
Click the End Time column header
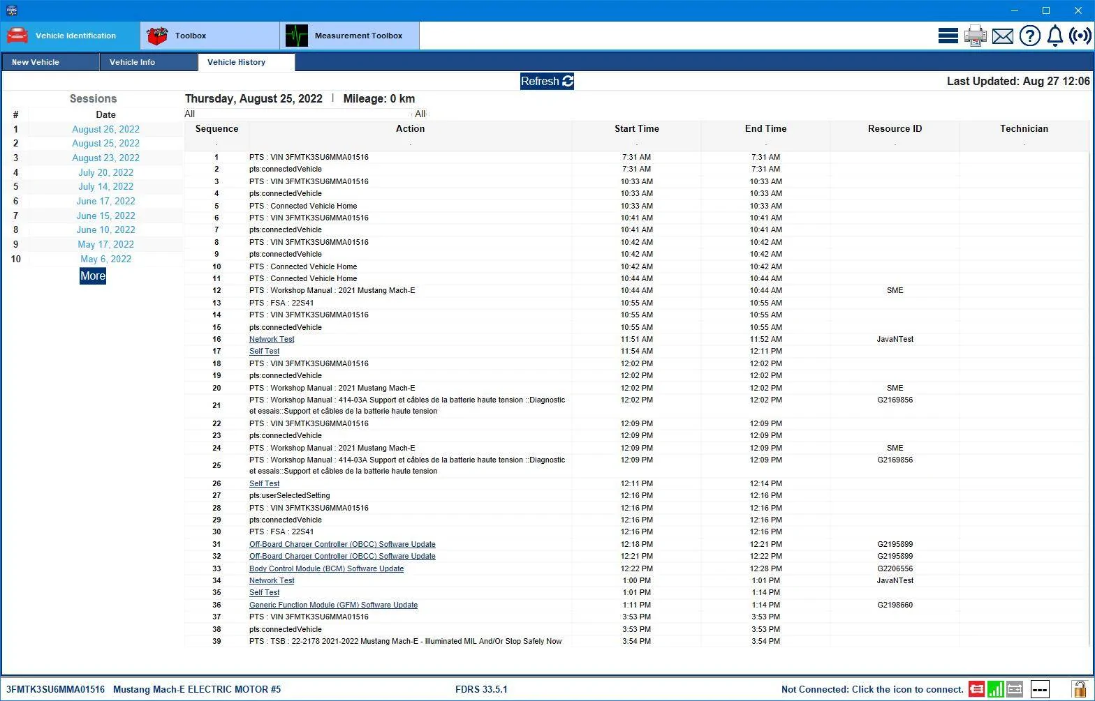[x=765, y=128]
